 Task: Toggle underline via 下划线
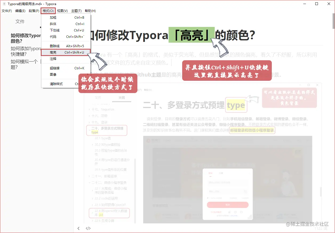[x=53, y=30]
